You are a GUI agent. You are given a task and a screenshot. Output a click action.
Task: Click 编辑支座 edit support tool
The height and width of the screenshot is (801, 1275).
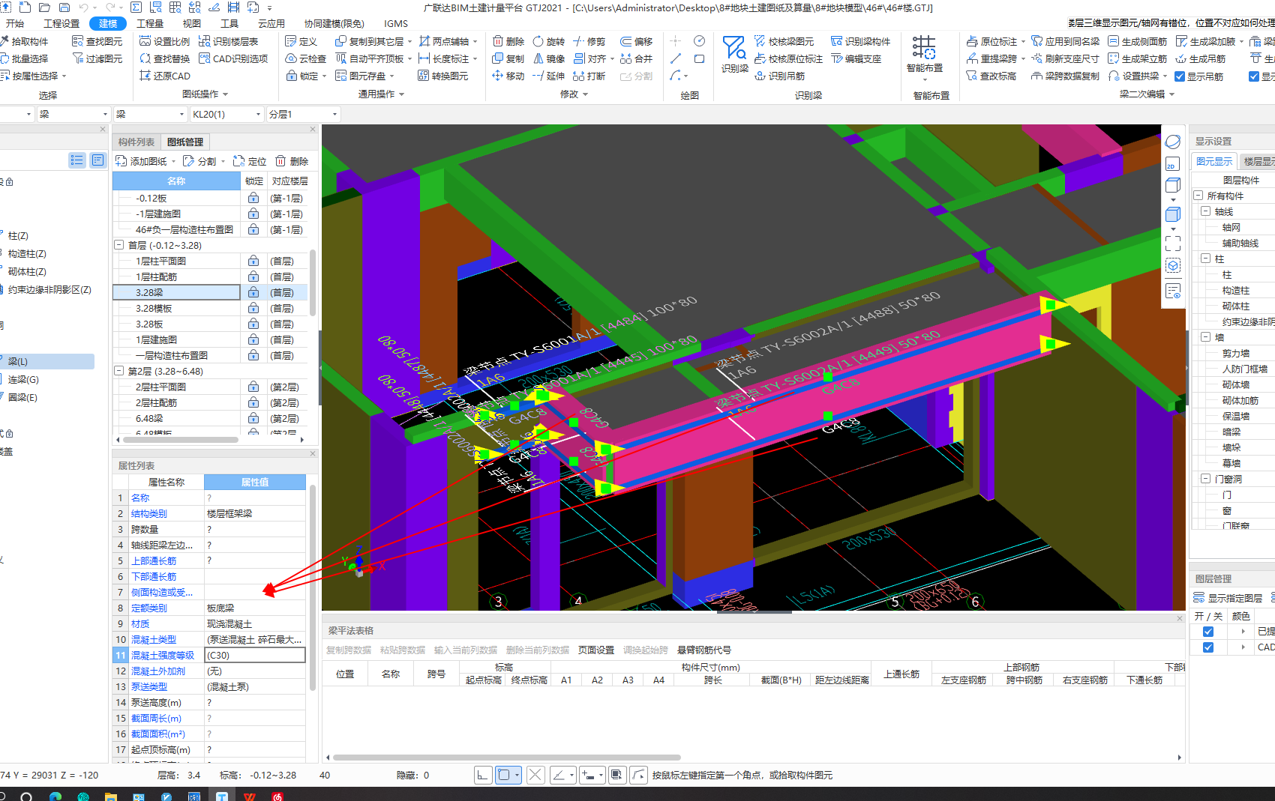856,58
